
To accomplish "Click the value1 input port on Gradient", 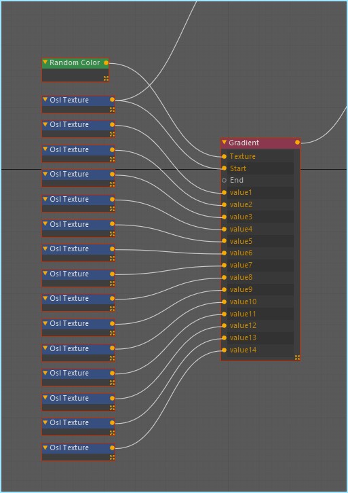I will [x=224, y=192].
